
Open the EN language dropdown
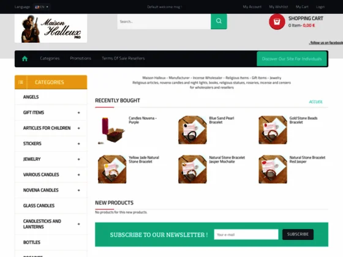click(x=42, y=7)
